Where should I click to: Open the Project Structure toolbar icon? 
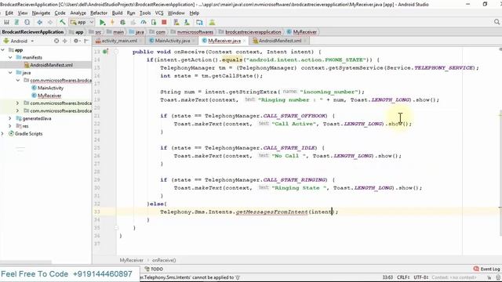(199, 23)
